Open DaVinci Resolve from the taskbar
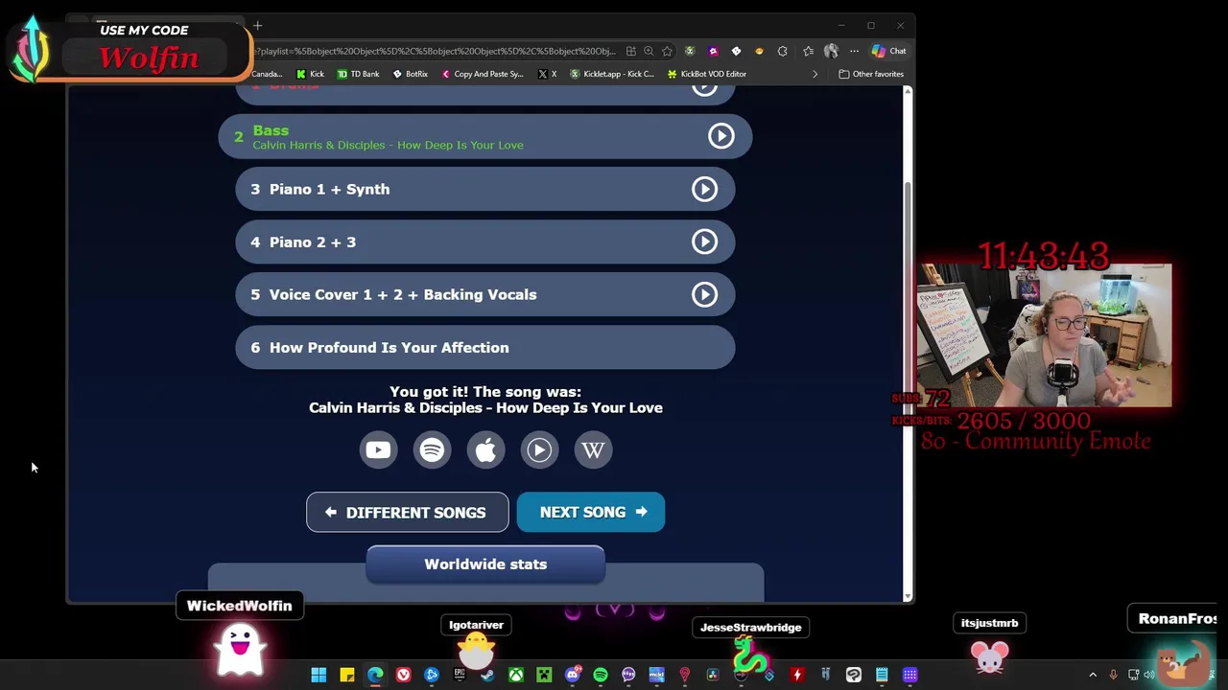The image size is (1228, 690). [x=713, y=675]
